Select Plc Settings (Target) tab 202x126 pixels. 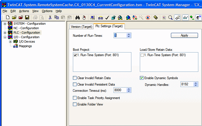109,26
